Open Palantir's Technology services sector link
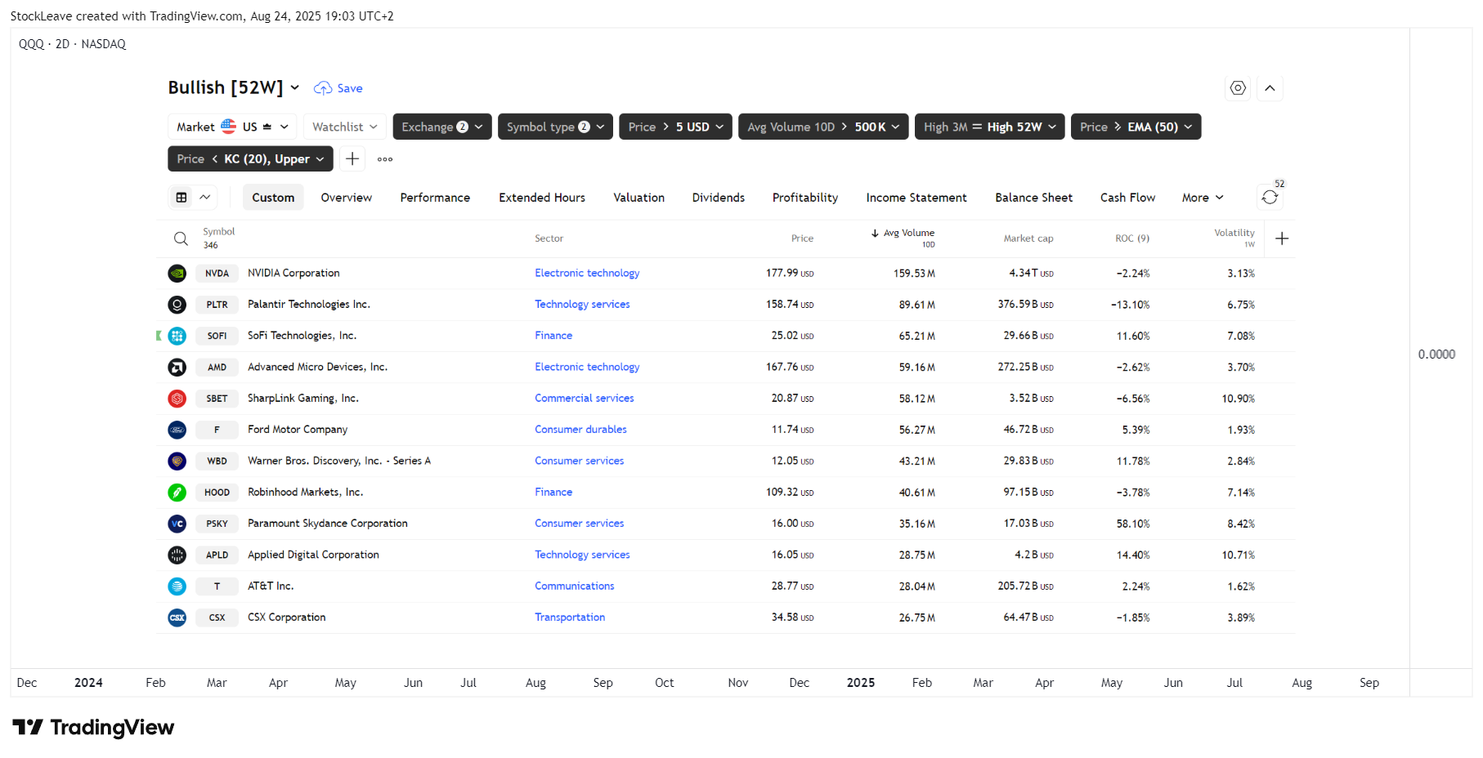The height and width of the screenshot is (758, 1483). point(582,305)
